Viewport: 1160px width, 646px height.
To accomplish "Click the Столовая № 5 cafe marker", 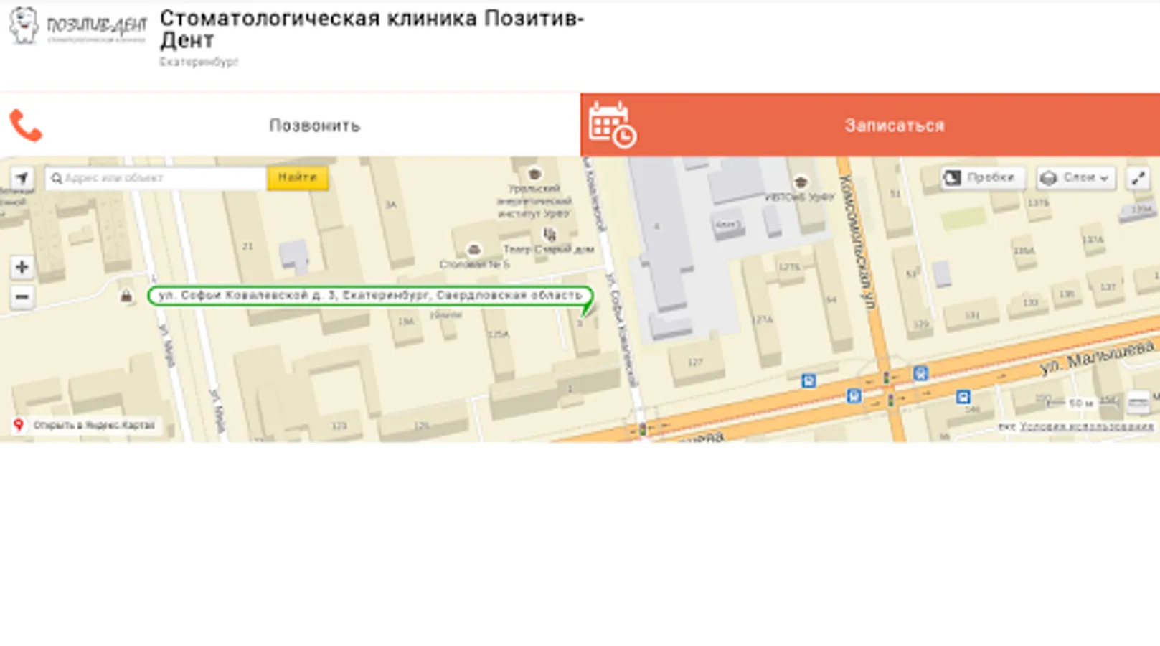I will tap(473, 250).
